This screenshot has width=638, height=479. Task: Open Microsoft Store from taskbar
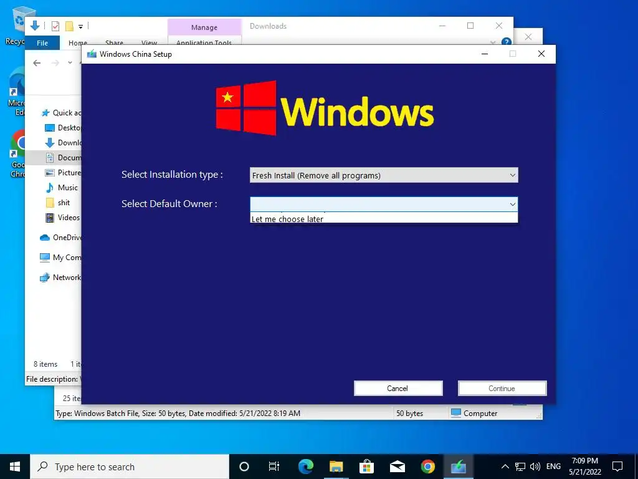[x=366, y=467]
